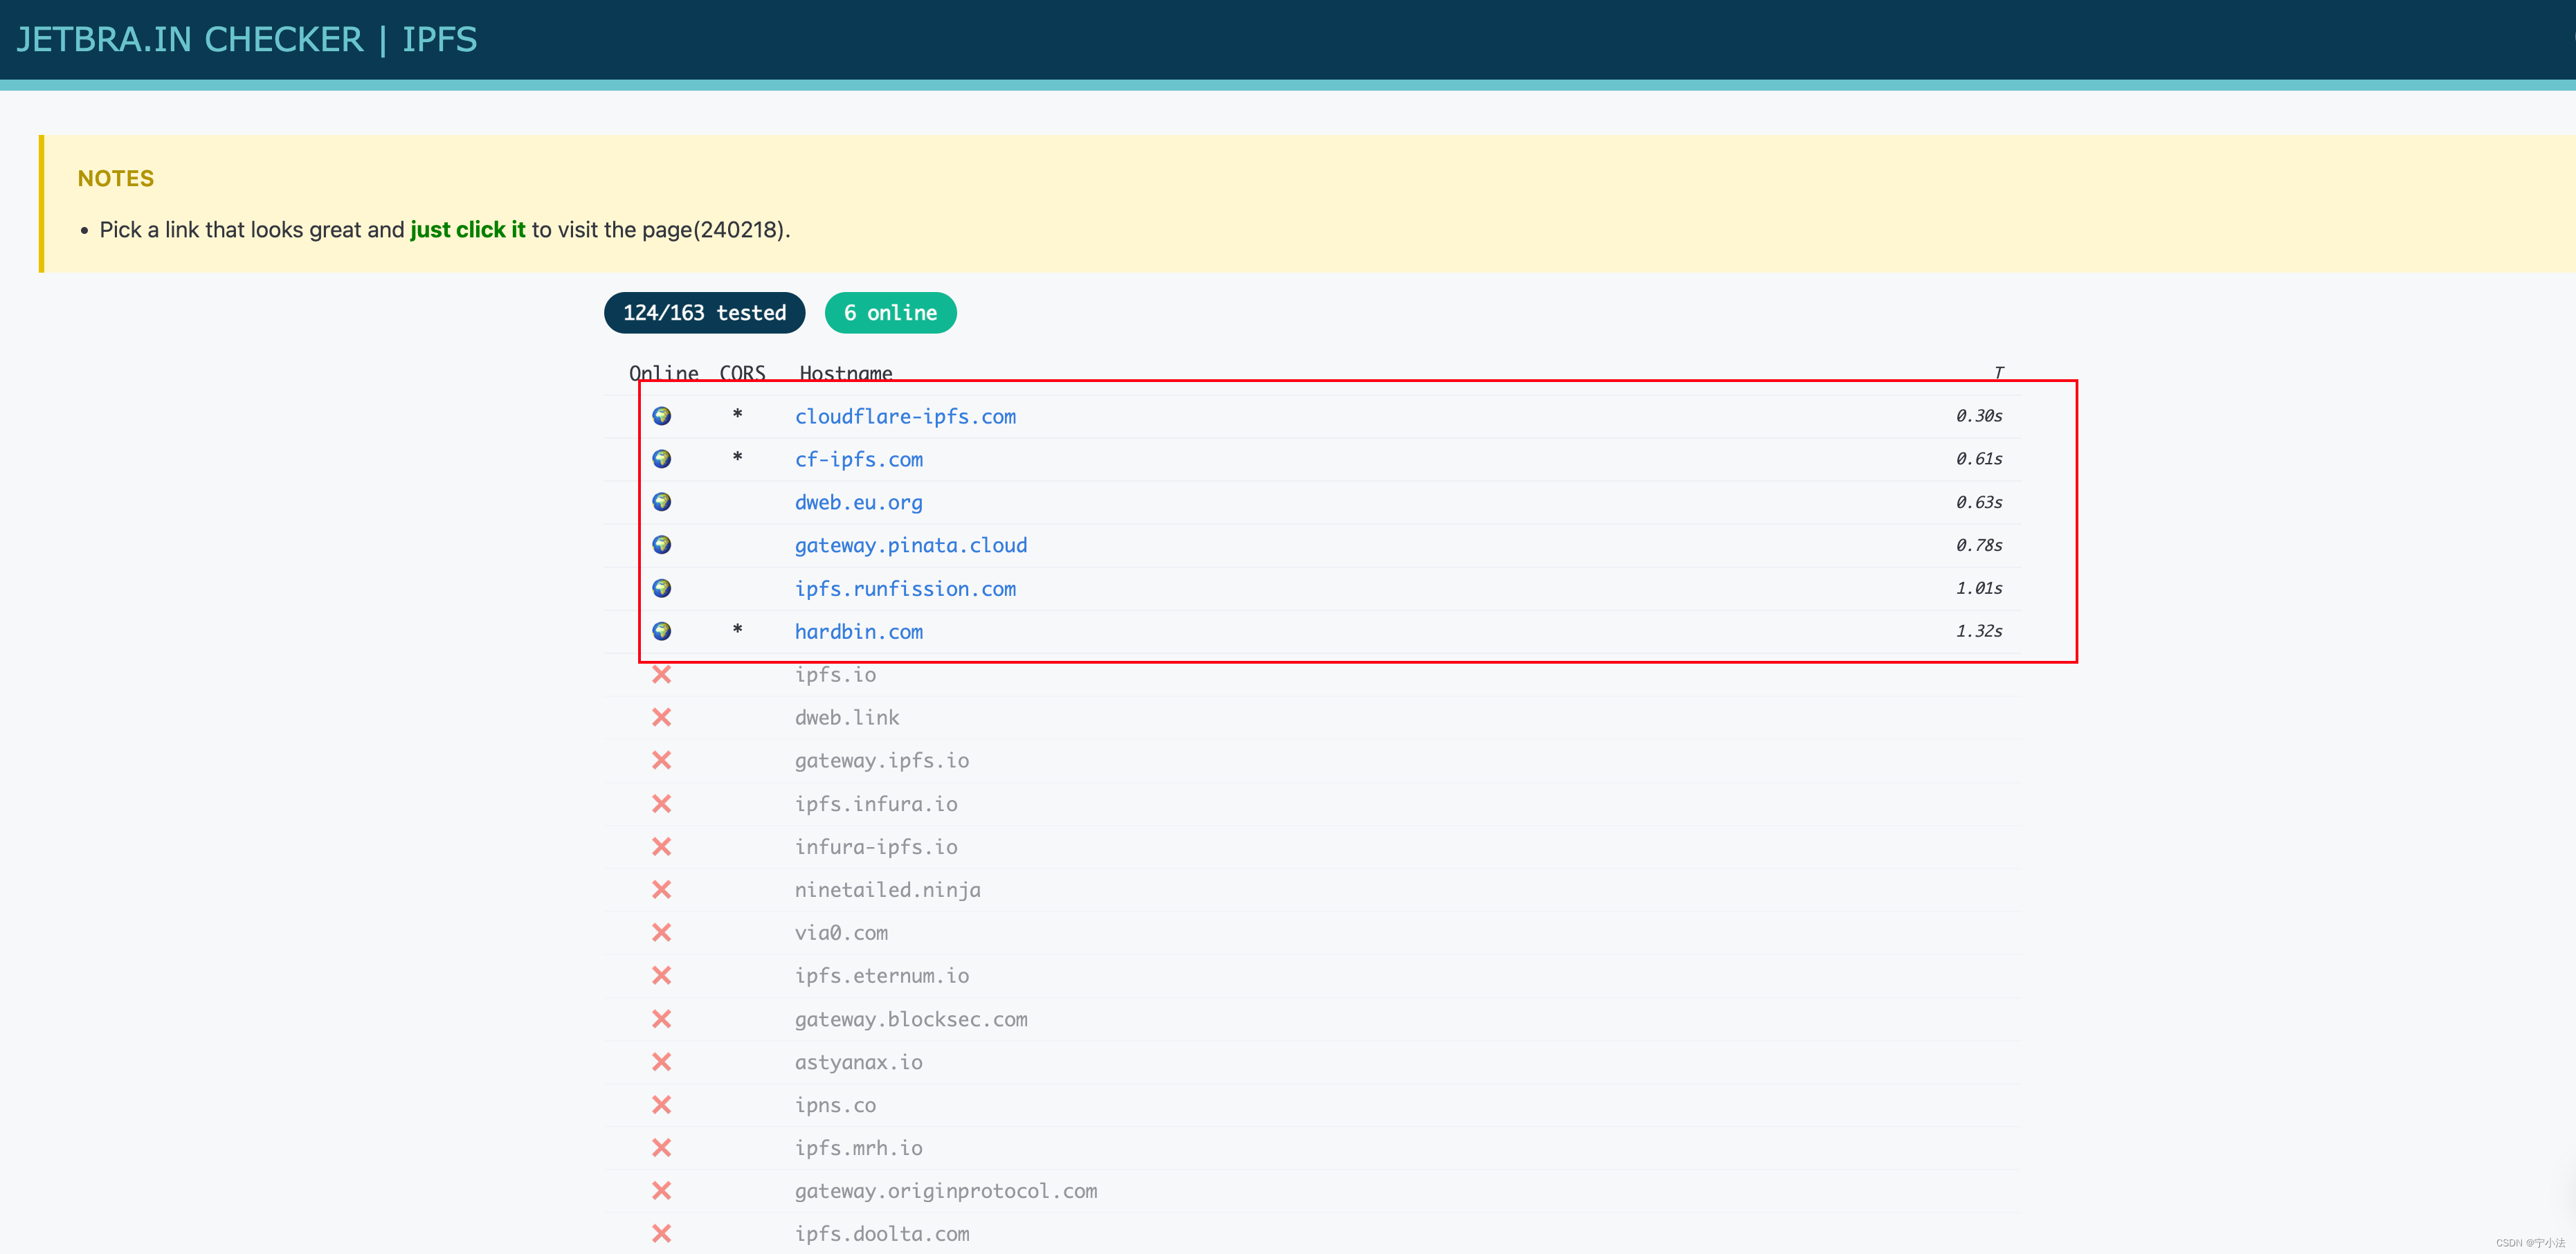Screen dimensions: 2576x1254
Task: Click the globe icon beside cf-ipfs.com
Action: [663, 459]
